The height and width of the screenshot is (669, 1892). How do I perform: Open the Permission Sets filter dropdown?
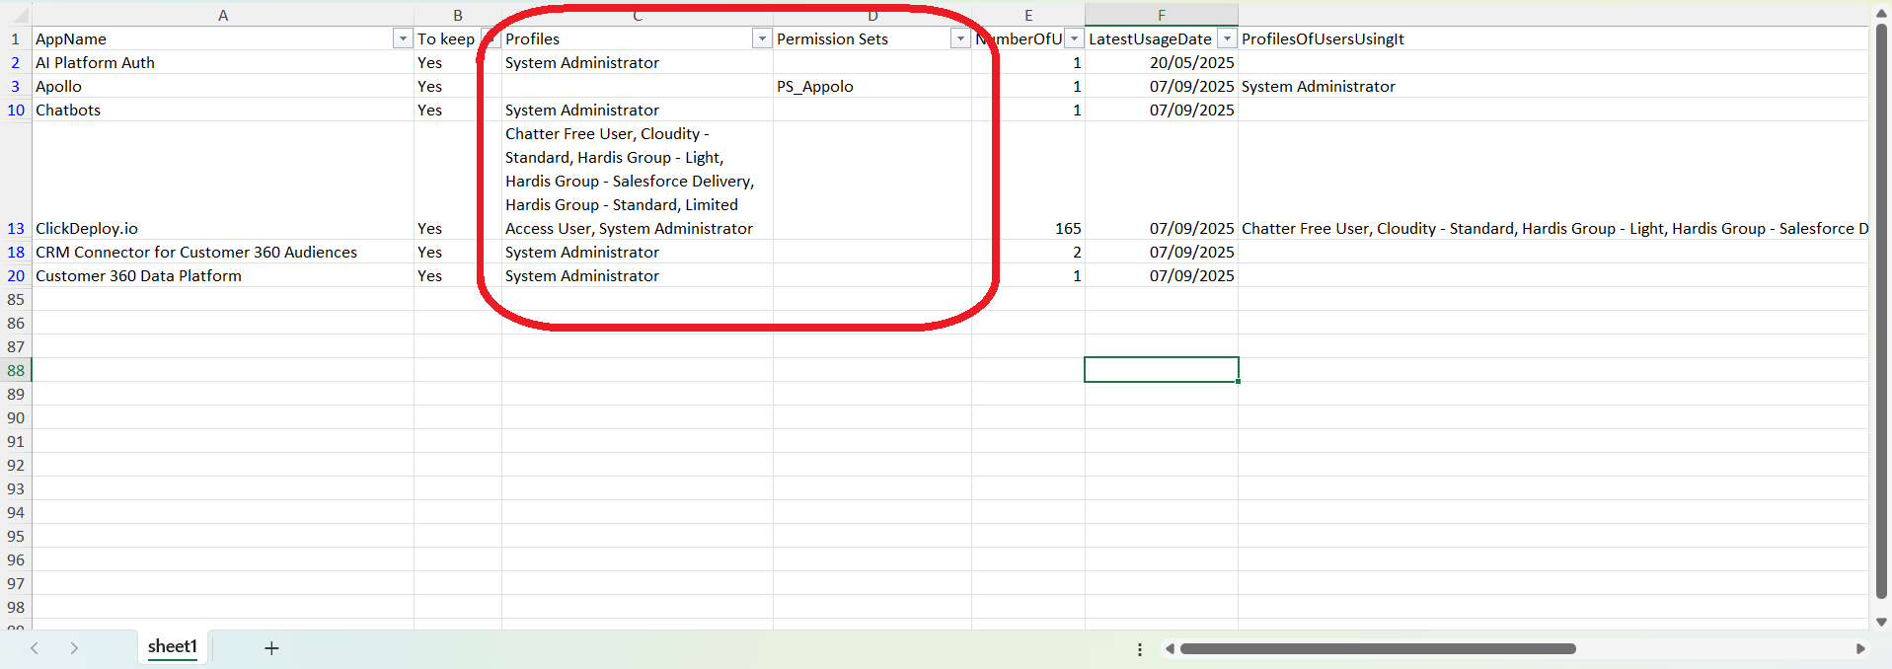pos(959,38)
